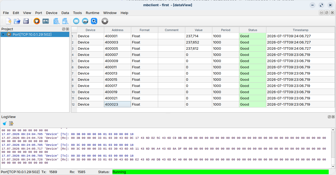Click the value cell 237,612
The height and width of the screenshot is (175, 336).
point(199,48)
